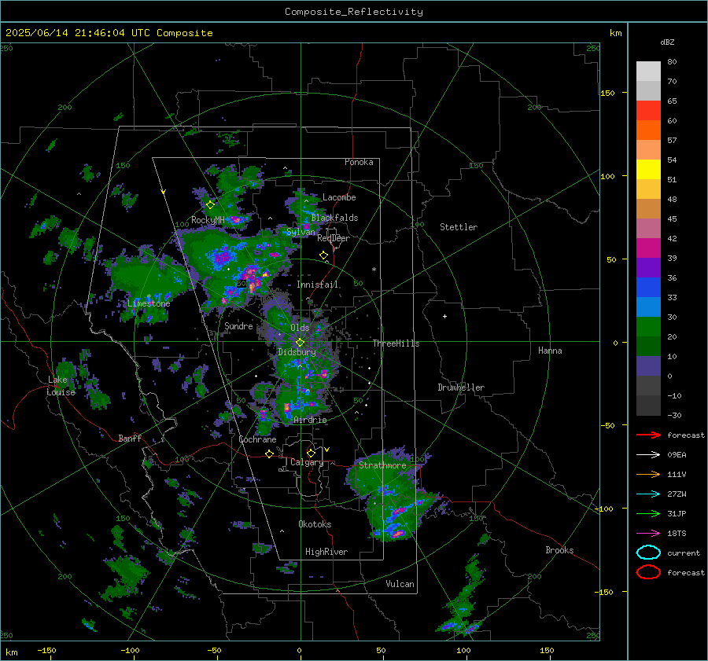
Task: Click the Limestone label
Action: click(149, 303)
